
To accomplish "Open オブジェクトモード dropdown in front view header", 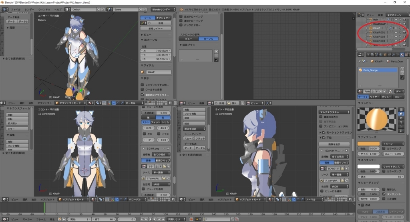I will tap(73, 199).
